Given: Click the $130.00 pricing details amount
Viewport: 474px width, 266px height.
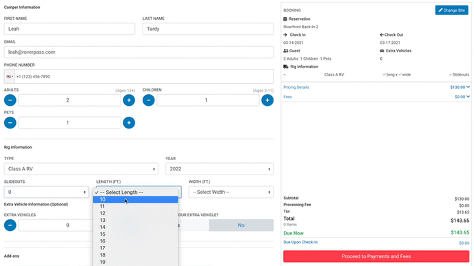Looking at the screenshot, I should pos(457,87).
